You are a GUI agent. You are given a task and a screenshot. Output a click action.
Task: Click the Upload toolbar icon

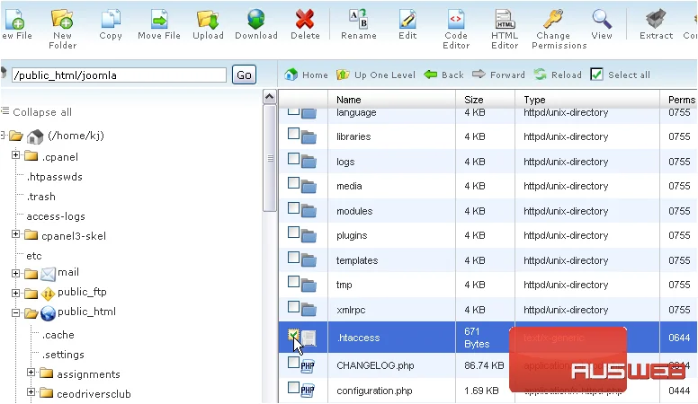pyautogui.click(x=208, y=20)
